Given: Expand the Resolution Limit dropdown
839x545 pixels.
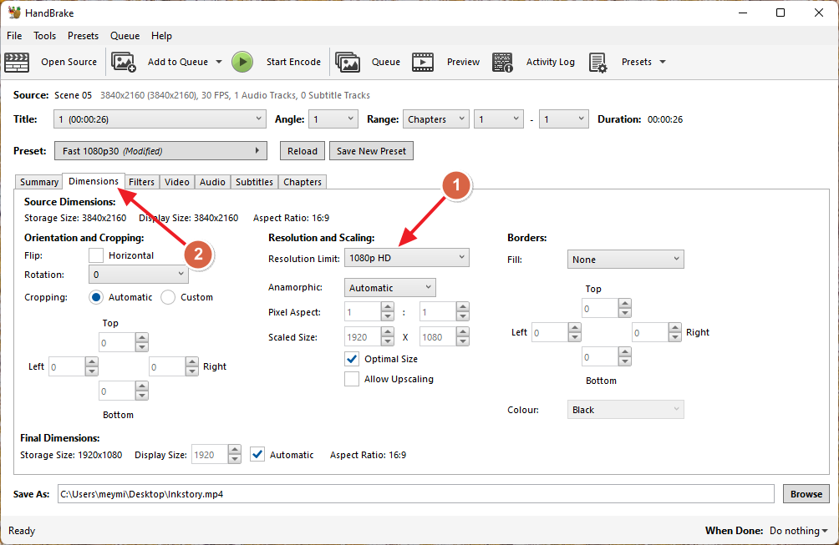Looking at the screenshot, I should pos(407,258).
